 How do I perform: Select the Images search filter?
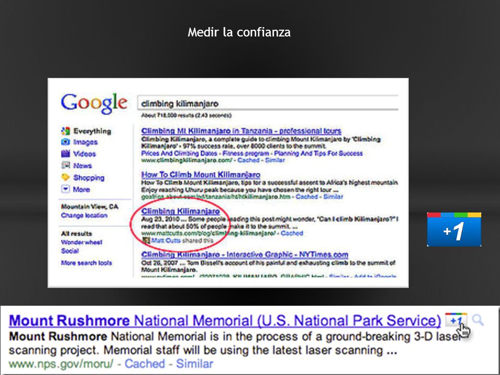[85, 142]
